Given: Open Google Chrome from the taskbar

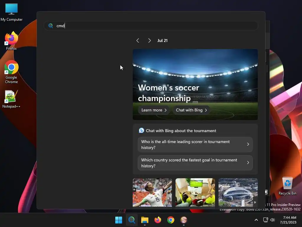Looking at the screenshot, I should (171, 220).
